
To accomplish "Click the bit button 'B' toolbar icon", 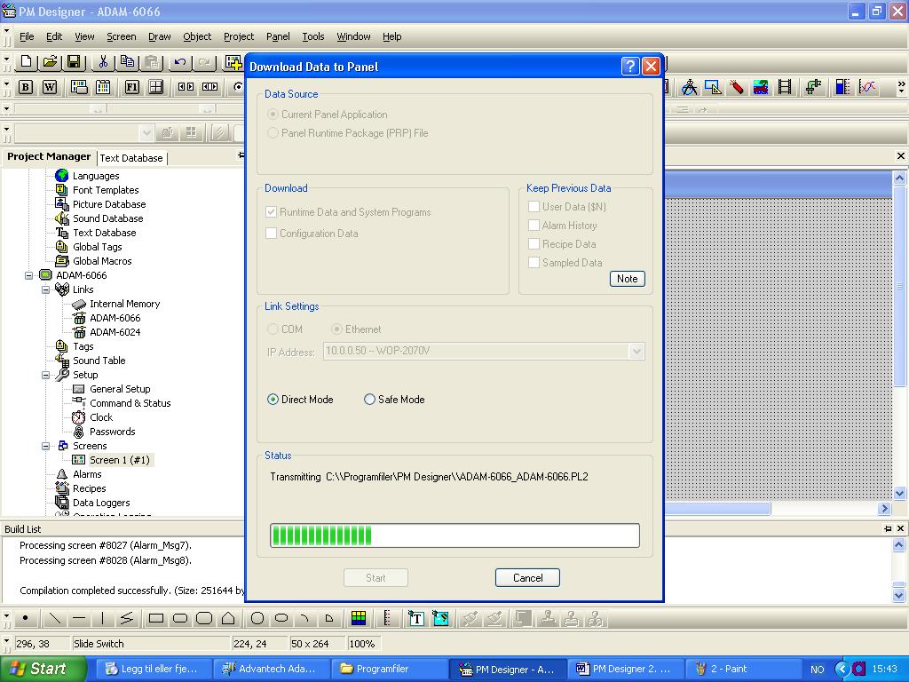I will [x=26, y=87].
